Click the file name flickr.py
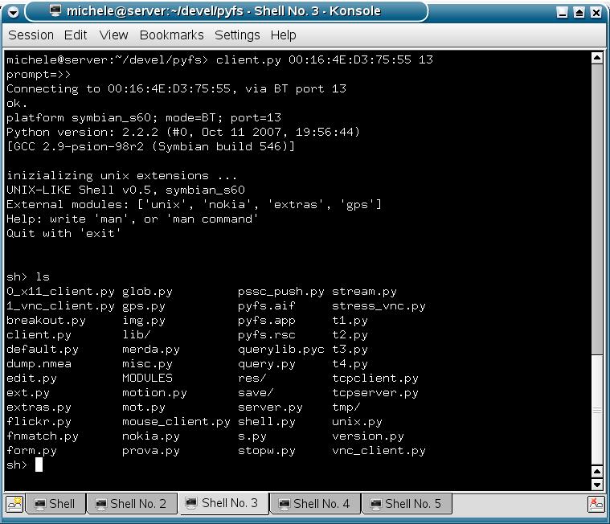This screenshot has width=610, height=524. [39, 422]
